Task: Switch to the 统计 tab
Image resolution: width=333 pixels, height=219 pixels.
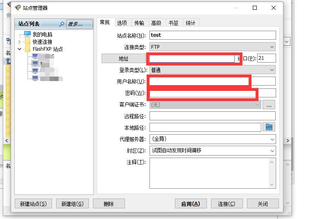Action: pos(190,23)
